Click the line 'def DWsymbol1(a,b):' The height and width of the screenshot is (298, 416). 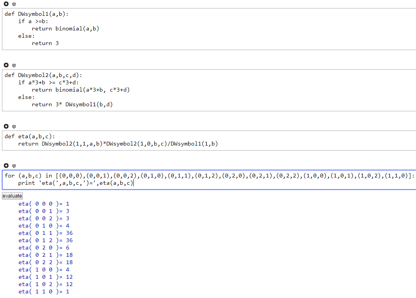pos(36,14)
